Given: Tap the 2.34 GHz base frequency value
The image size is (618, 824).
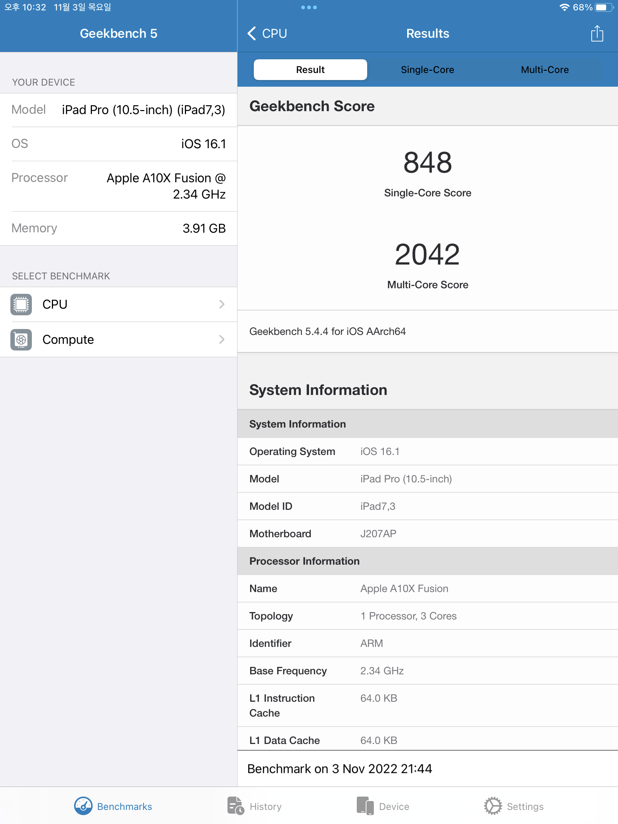Looking at the screenshot, I should point(382,671).
